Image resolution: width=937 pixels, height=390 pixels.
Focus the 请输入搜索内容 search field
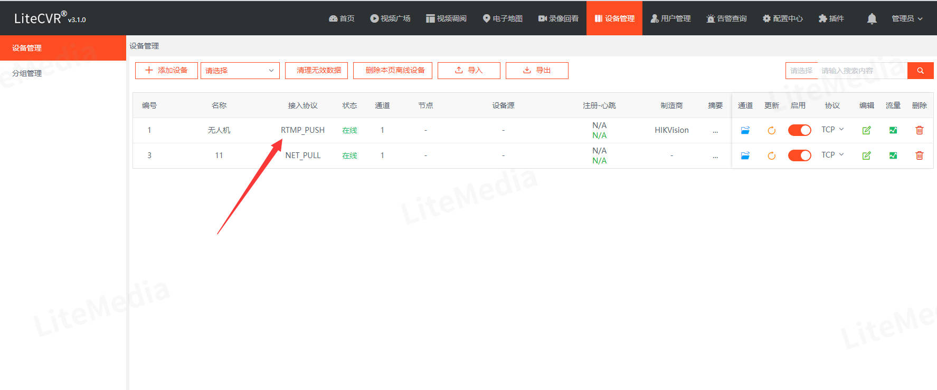862,71
